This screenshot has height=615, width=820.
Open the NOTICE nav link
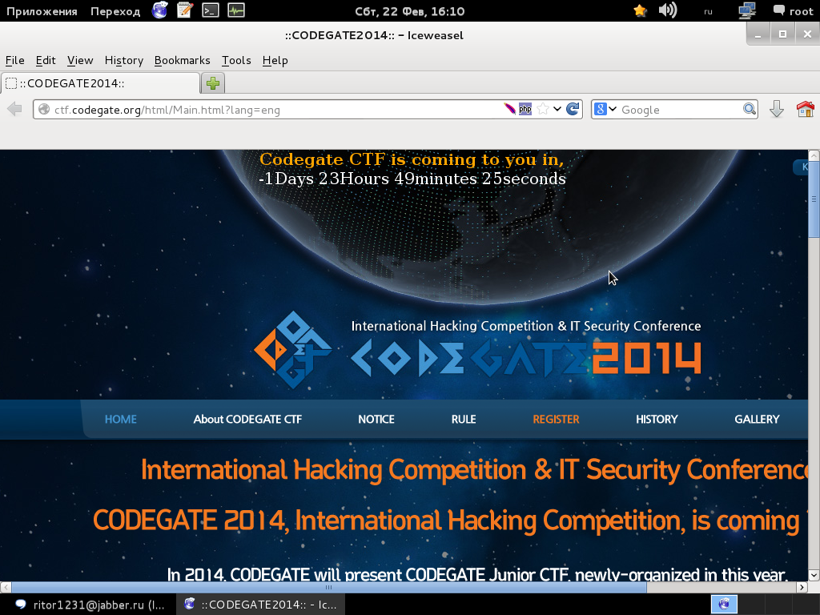click(x=376, y=420)
